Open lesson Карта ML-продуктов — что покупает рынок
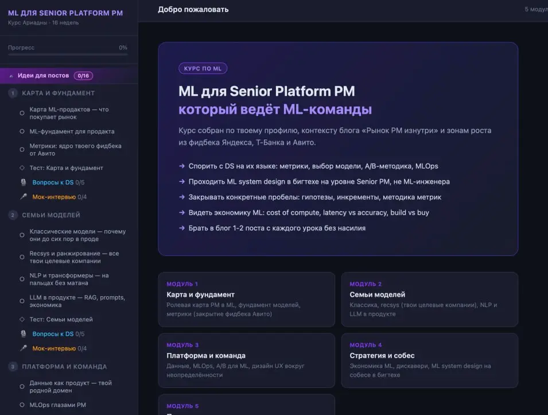 (x=69, y=113)
